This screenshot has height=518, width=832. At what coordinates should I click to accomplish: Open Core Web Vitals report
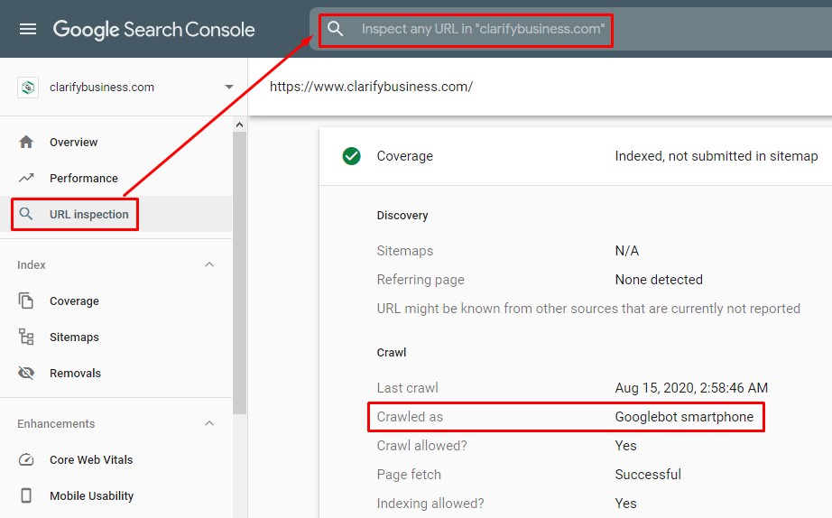(91, 459)
